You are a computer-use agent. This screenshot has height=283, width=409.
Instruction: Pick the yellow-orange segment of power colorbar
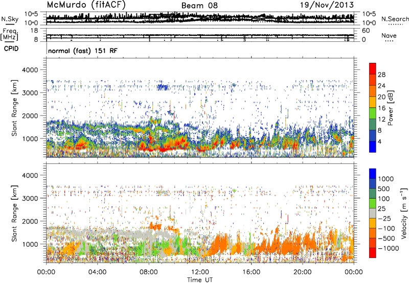[373, 102]
